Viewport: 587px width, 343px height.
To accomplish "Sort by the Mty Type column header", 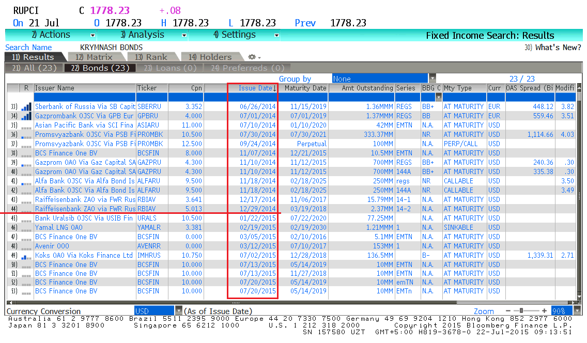I will [x=465, y=88].
